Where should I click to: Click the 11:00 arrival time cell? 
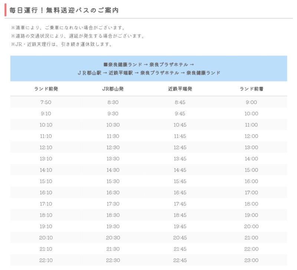tap(251, 125)
